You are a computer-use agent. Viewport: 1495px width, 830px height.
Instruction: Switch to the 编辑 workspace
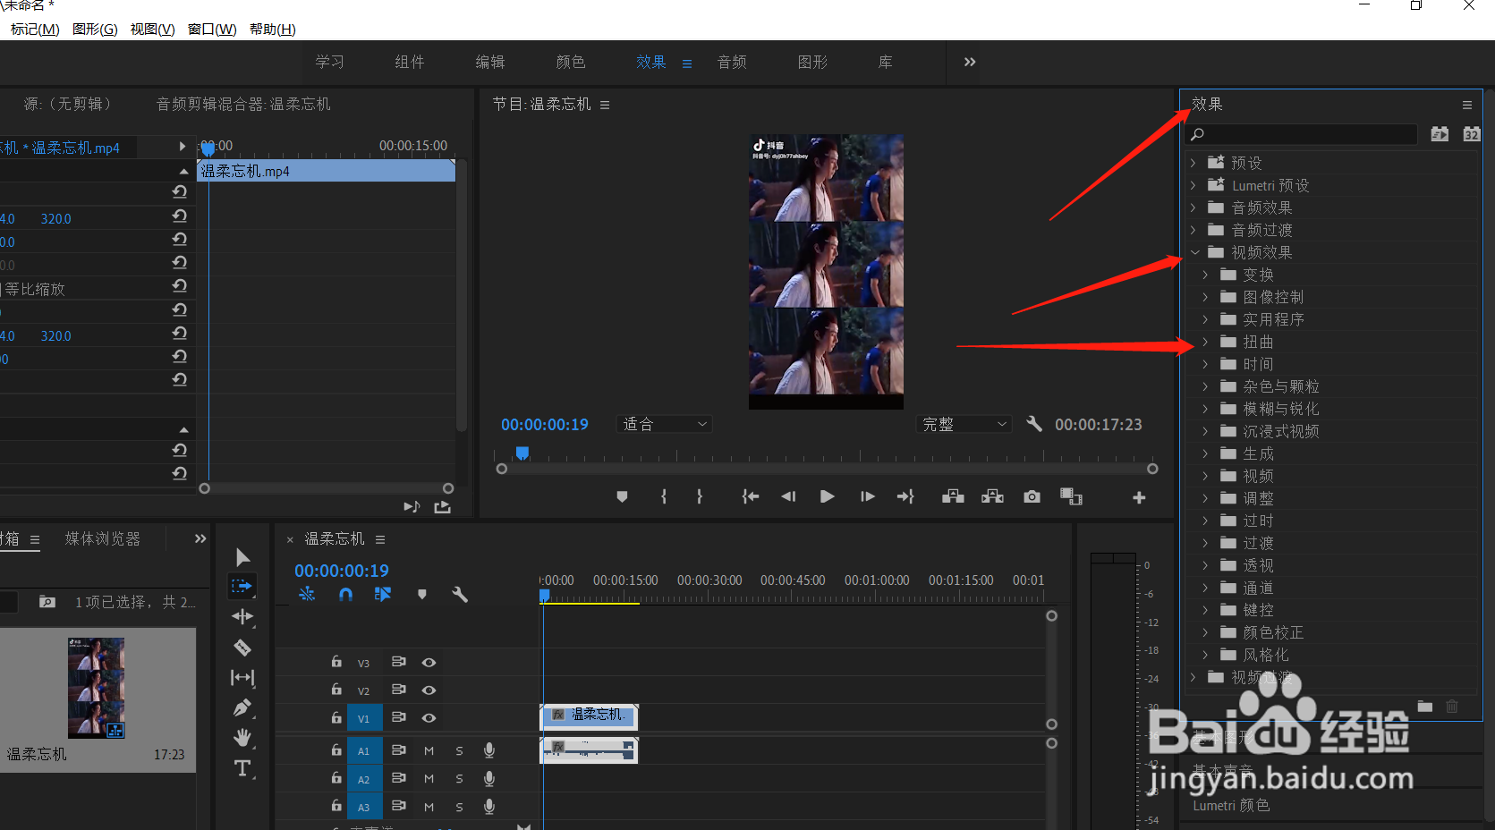(x=490, y=62)
